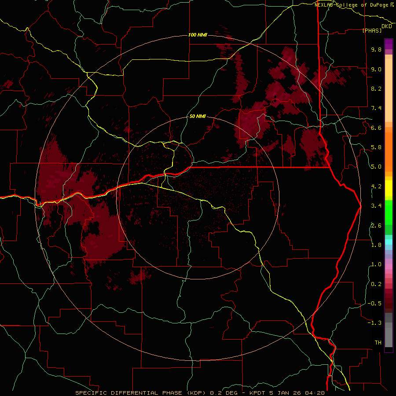The width and height of the screenshot is (396, 396).
Task: Click the 0.2 DEG elevation angle in caption
Action: tap(224, 393)
